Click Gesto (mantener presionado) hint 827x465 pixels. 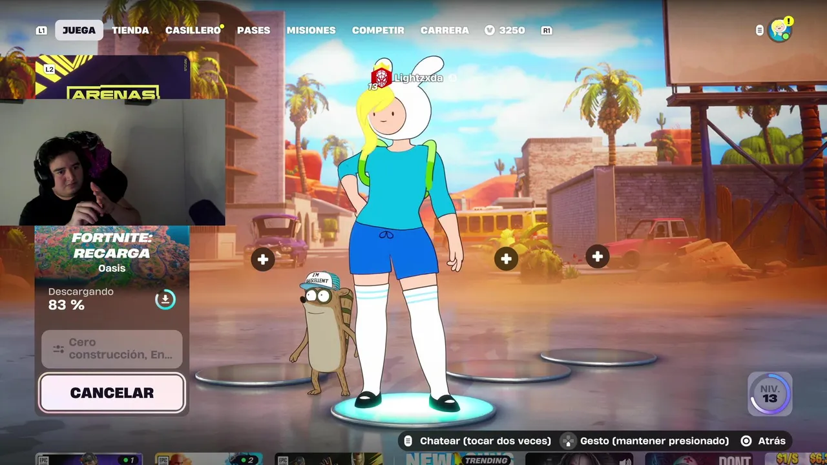pos(654,441)
